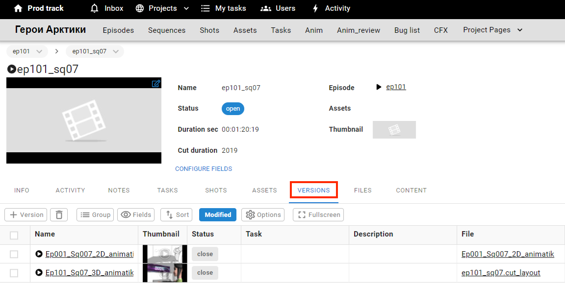Click the trash delete icon
The width and height of the screenshot is (565, 283).
(59, 214)
